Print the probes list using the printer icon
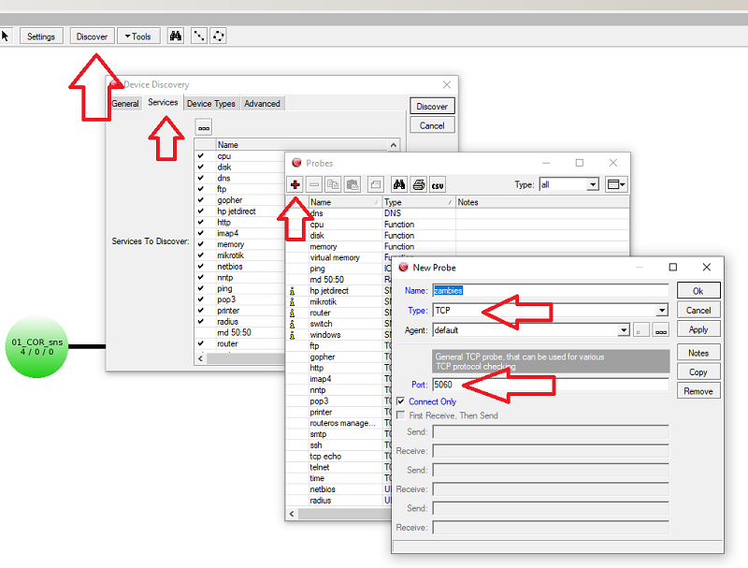This screenshot has width=748, height=568. (x=421, y=184)
